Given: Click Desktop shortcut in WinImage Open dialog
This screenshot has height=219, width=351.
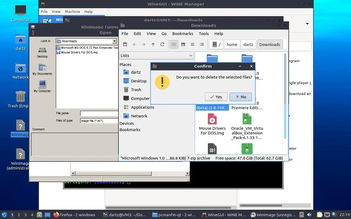Looking at the screenshot, I should [x=42, y=52].
